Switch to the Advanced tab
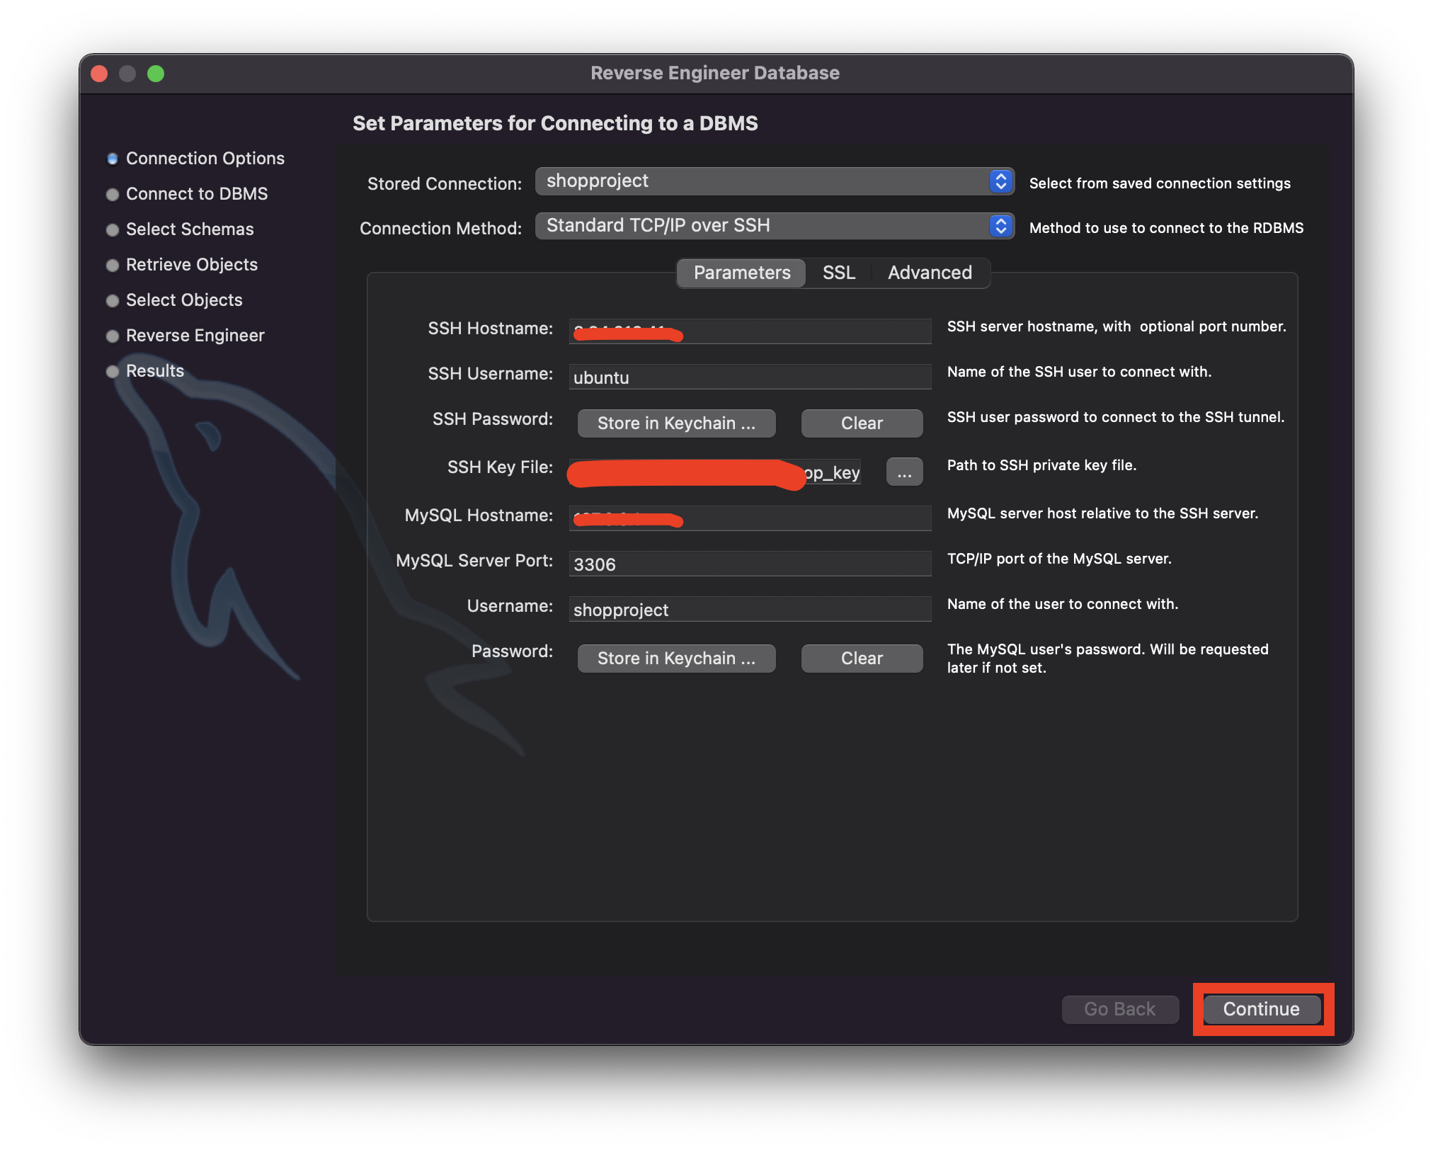This screenshot has width=1433, height=1150. [x=930, y=273]
